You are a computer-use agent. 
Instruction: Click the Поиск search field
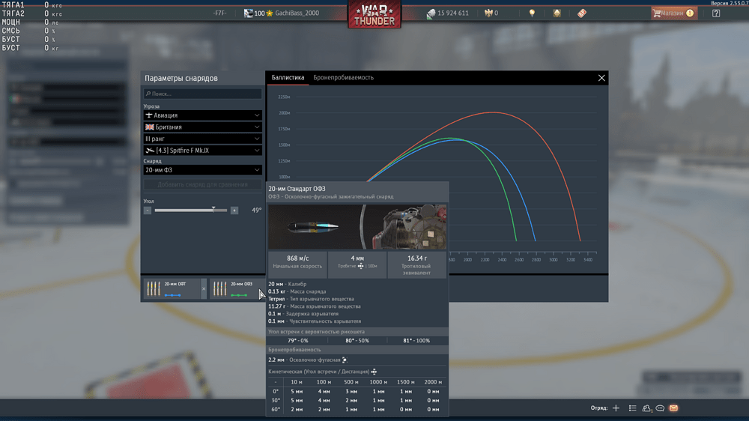(202, 94)
